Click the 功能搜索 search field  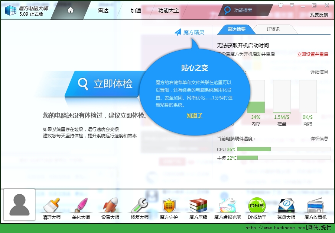tap(246, 10)
